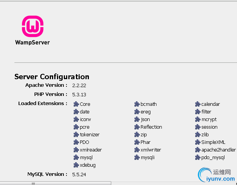This screenshot has width=237, height=185.
Task: Click the puzzle icon beside zlib
Action: pos(198,134)
